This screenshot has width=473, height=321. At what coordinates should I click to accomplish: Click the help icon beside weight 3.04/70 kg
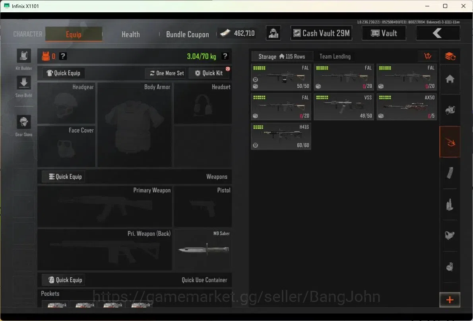225,56
